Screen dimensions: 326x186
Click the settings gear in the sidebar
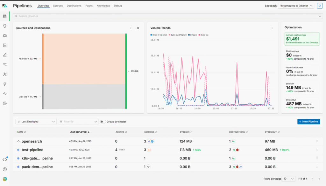tap(5, 103)
